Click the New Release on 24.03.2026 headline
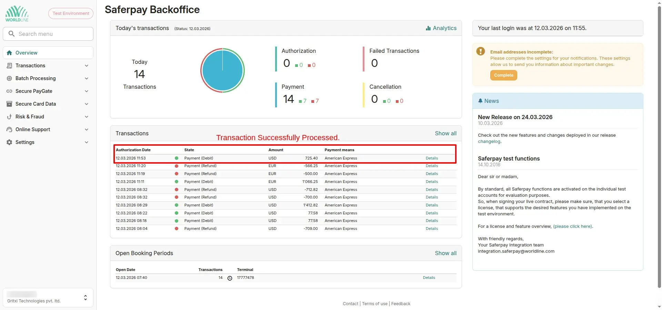The image size is (662, 310). [x=515, y=117]
